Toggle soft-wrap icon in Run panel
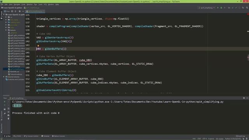 click(x=9, y=108)
